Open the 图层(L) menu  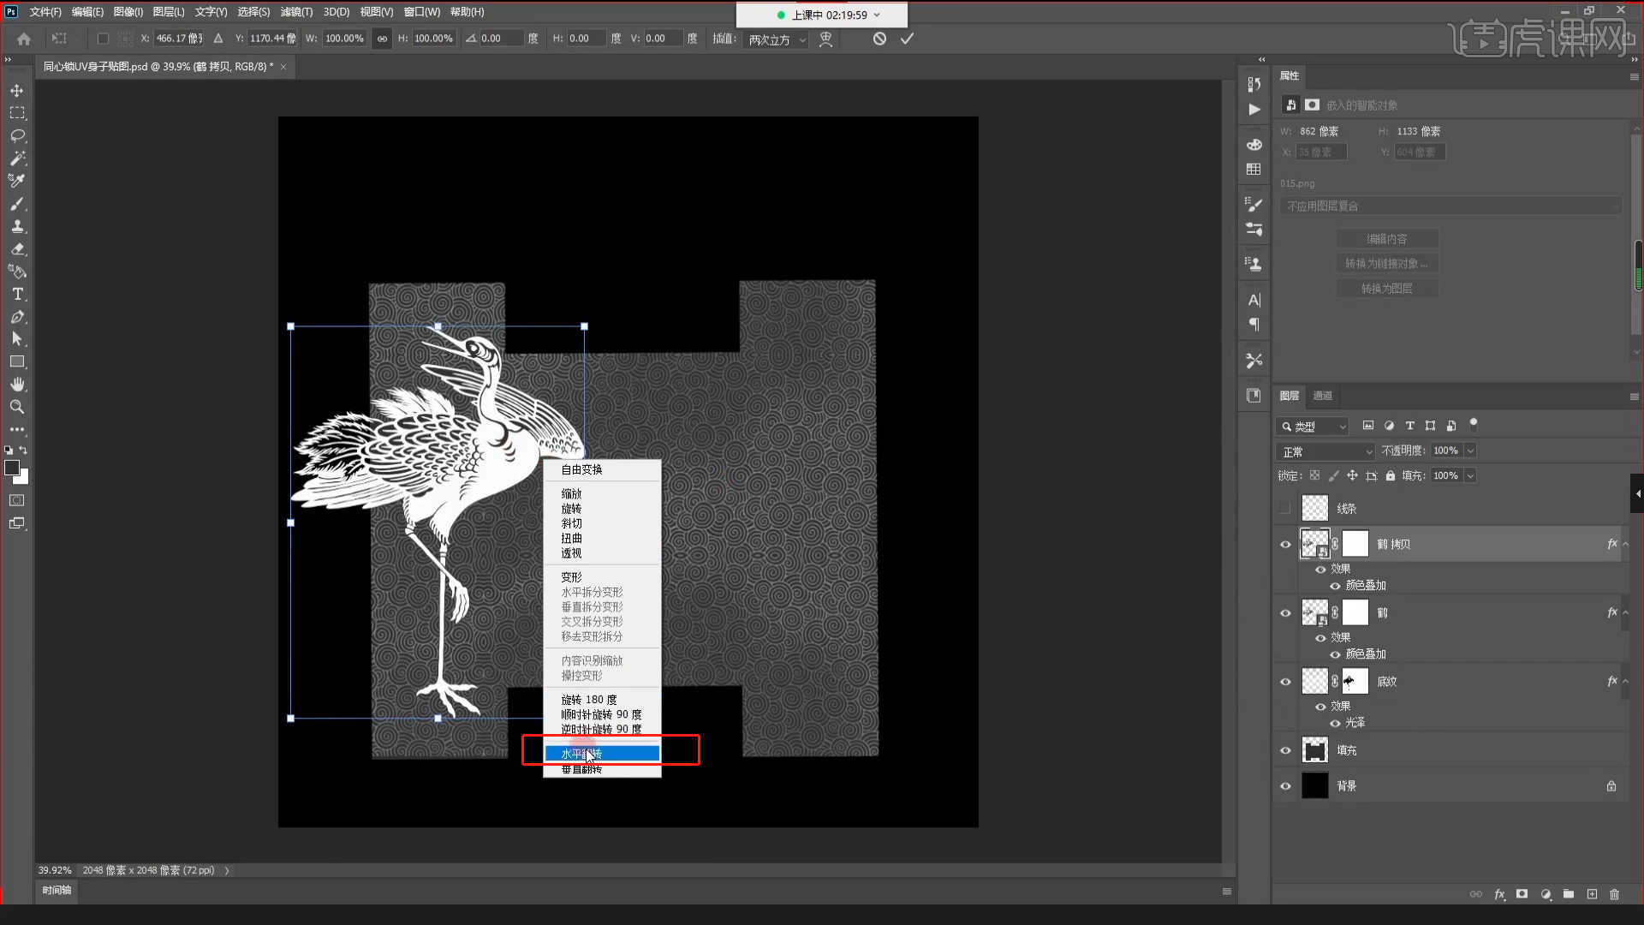(x=169, y=12)
